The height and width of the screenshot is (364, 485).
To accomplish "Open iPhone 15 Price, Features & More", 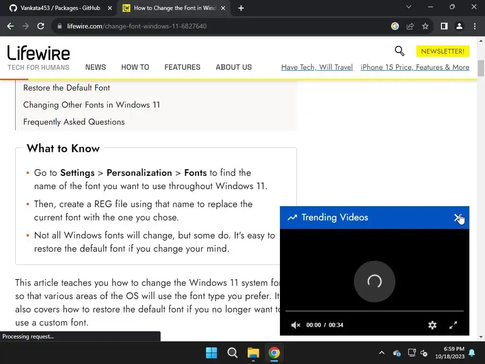I will pos(415,67).
